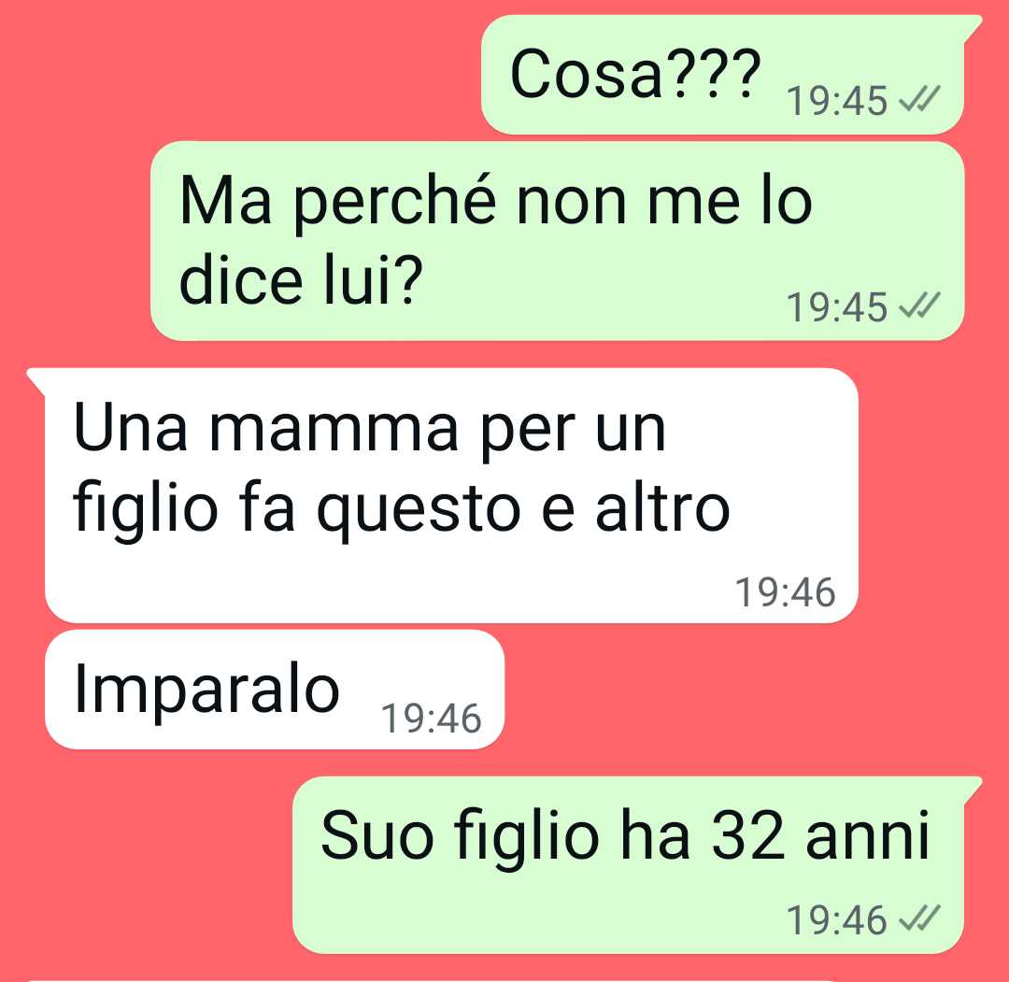Click the number "32" in the last message

[x=748, y=835]
